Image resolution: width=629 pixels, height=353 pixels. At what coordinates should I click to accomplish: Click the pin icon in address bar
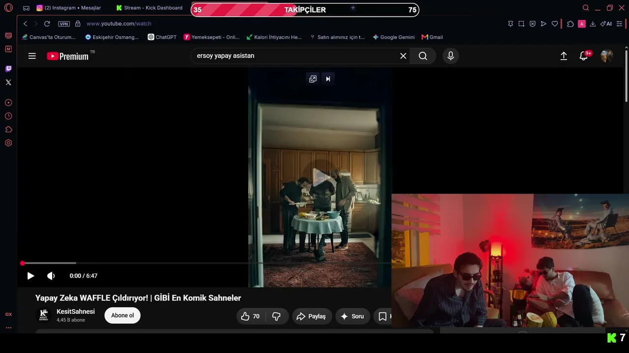[511, 24]
